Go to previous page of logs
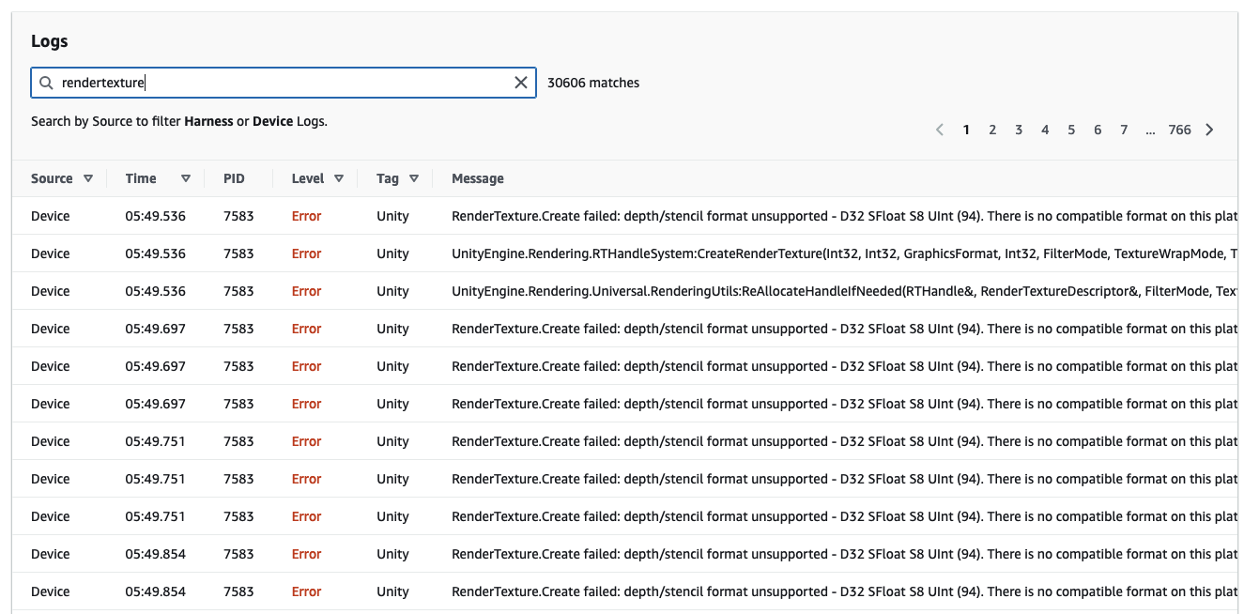1244x614 pixels. tap(940, 130)
